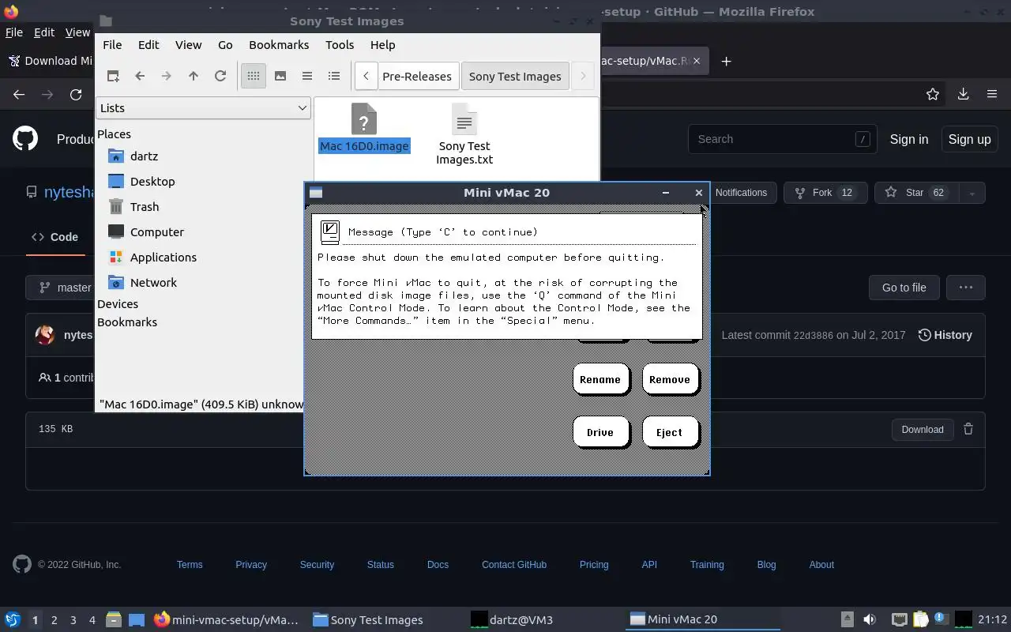Click Drive button in Mini vMac
This screenshot has height=632, width=1011.
coord(600,433)
